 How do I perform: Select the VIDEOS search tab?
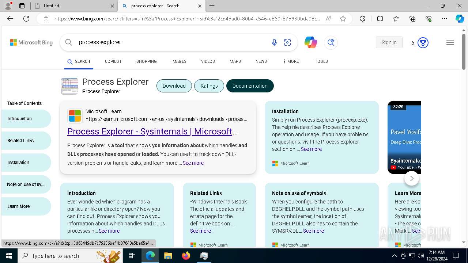208,61
